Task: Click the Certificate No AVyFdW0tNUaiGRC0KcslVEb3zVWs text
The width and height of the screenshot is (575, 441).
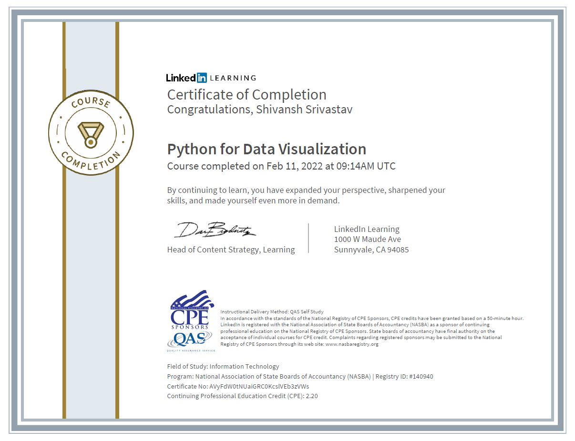Action: pos(237,386)
